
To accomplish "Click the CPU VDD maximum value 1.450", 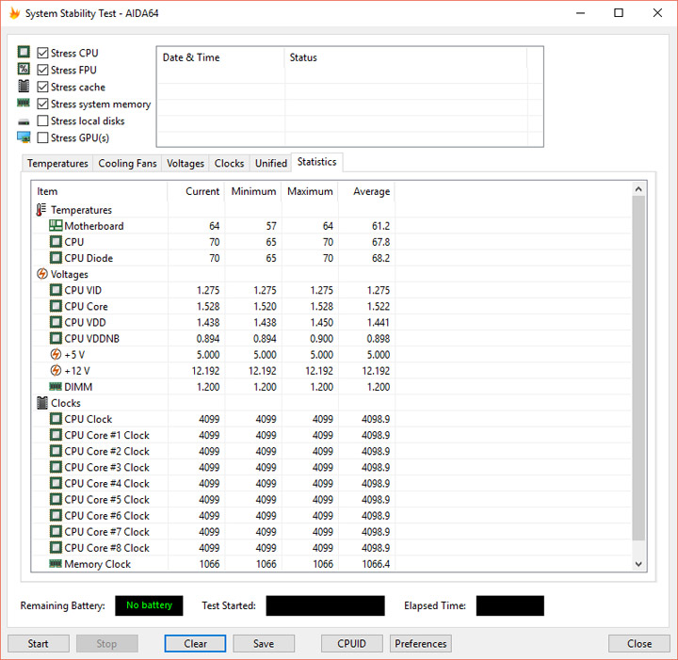I will point(321,322).
